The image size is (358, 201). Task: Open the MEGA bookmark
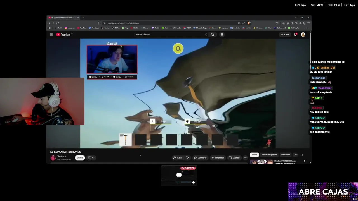pyautogui.click(x=187, y=28)
